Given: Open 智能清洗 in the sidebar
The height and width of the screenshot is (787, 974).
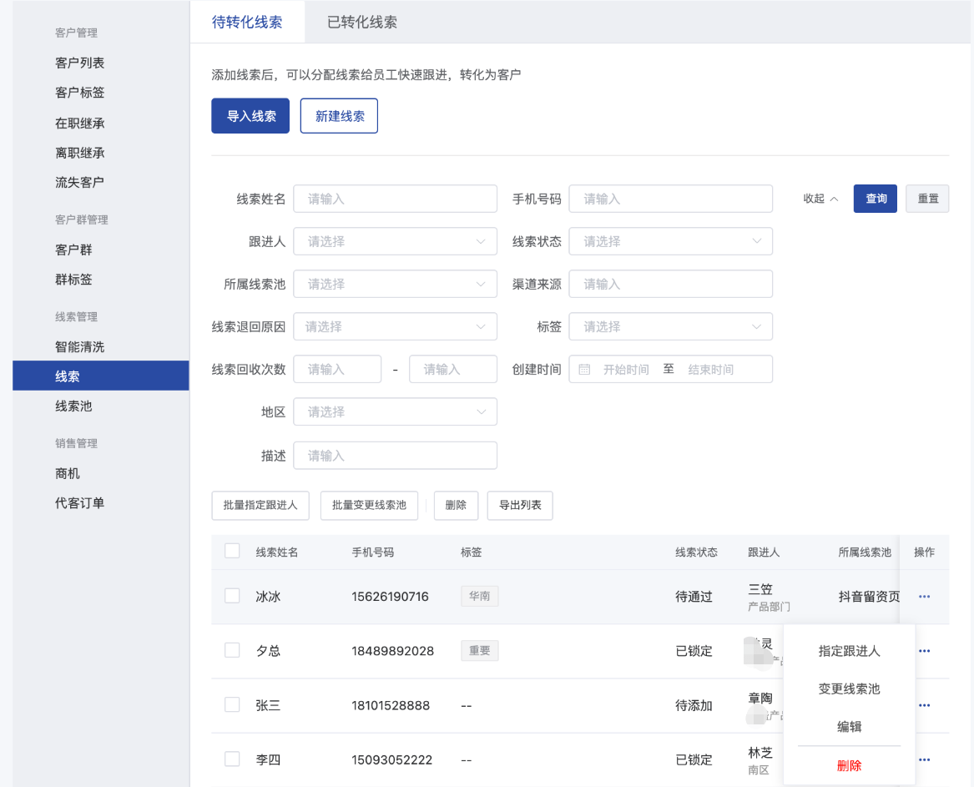Looking at the screenshot, I should click(79, 346).
